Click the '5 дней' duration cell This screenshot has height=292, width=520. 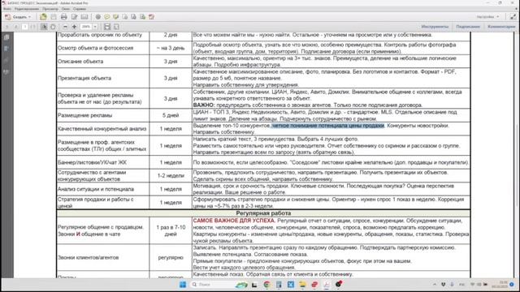[171, 115]
